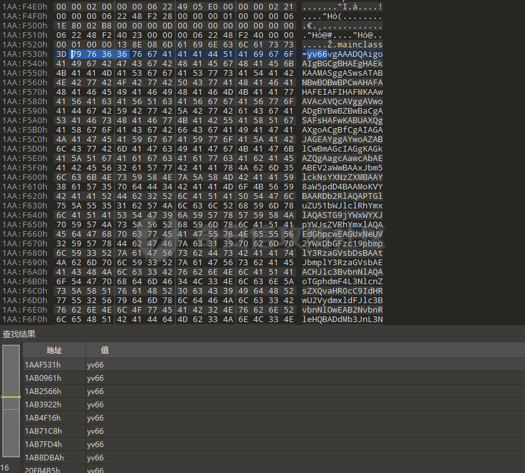This screenshot has width=525, height=473.
Task: Pick the 1AB71C8h result entry
Action: (x=43, y=431)
